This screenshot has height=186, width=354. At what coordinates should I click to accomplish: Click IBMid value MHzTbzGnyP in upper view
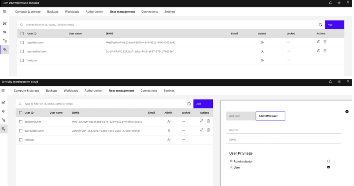pyautogui.click(x=141, y=42)
